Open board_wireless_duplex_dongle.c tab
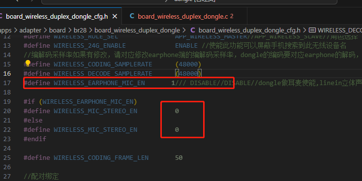Image resolution: width=362 pixels, height=181 pixels. [183, 16]
